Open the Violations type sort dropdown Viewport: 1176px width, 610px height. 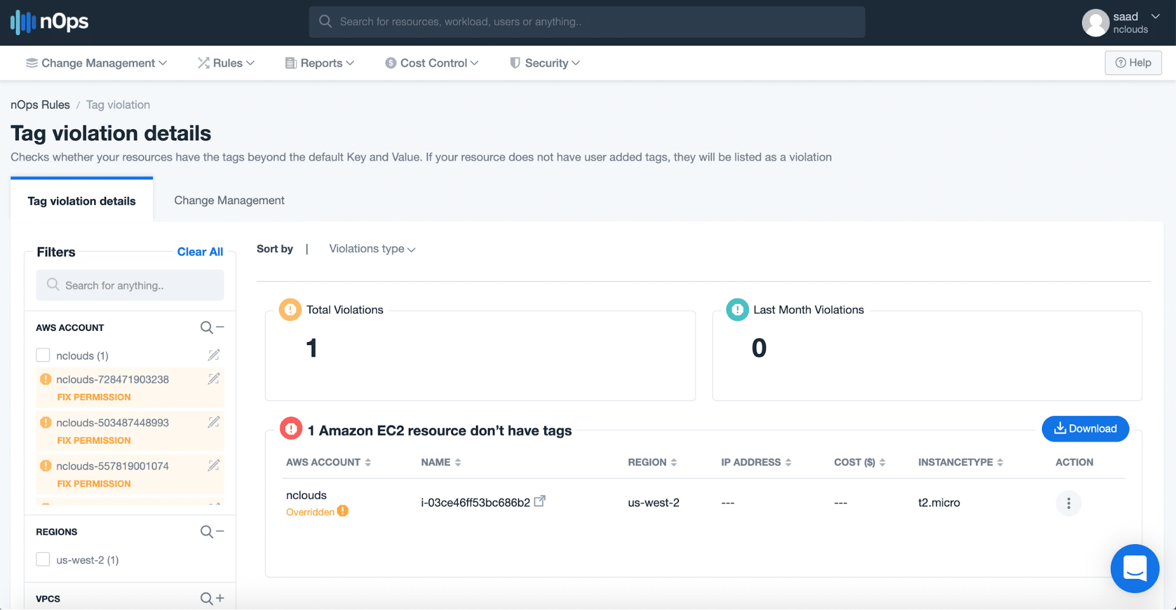(x=372, y=249)
